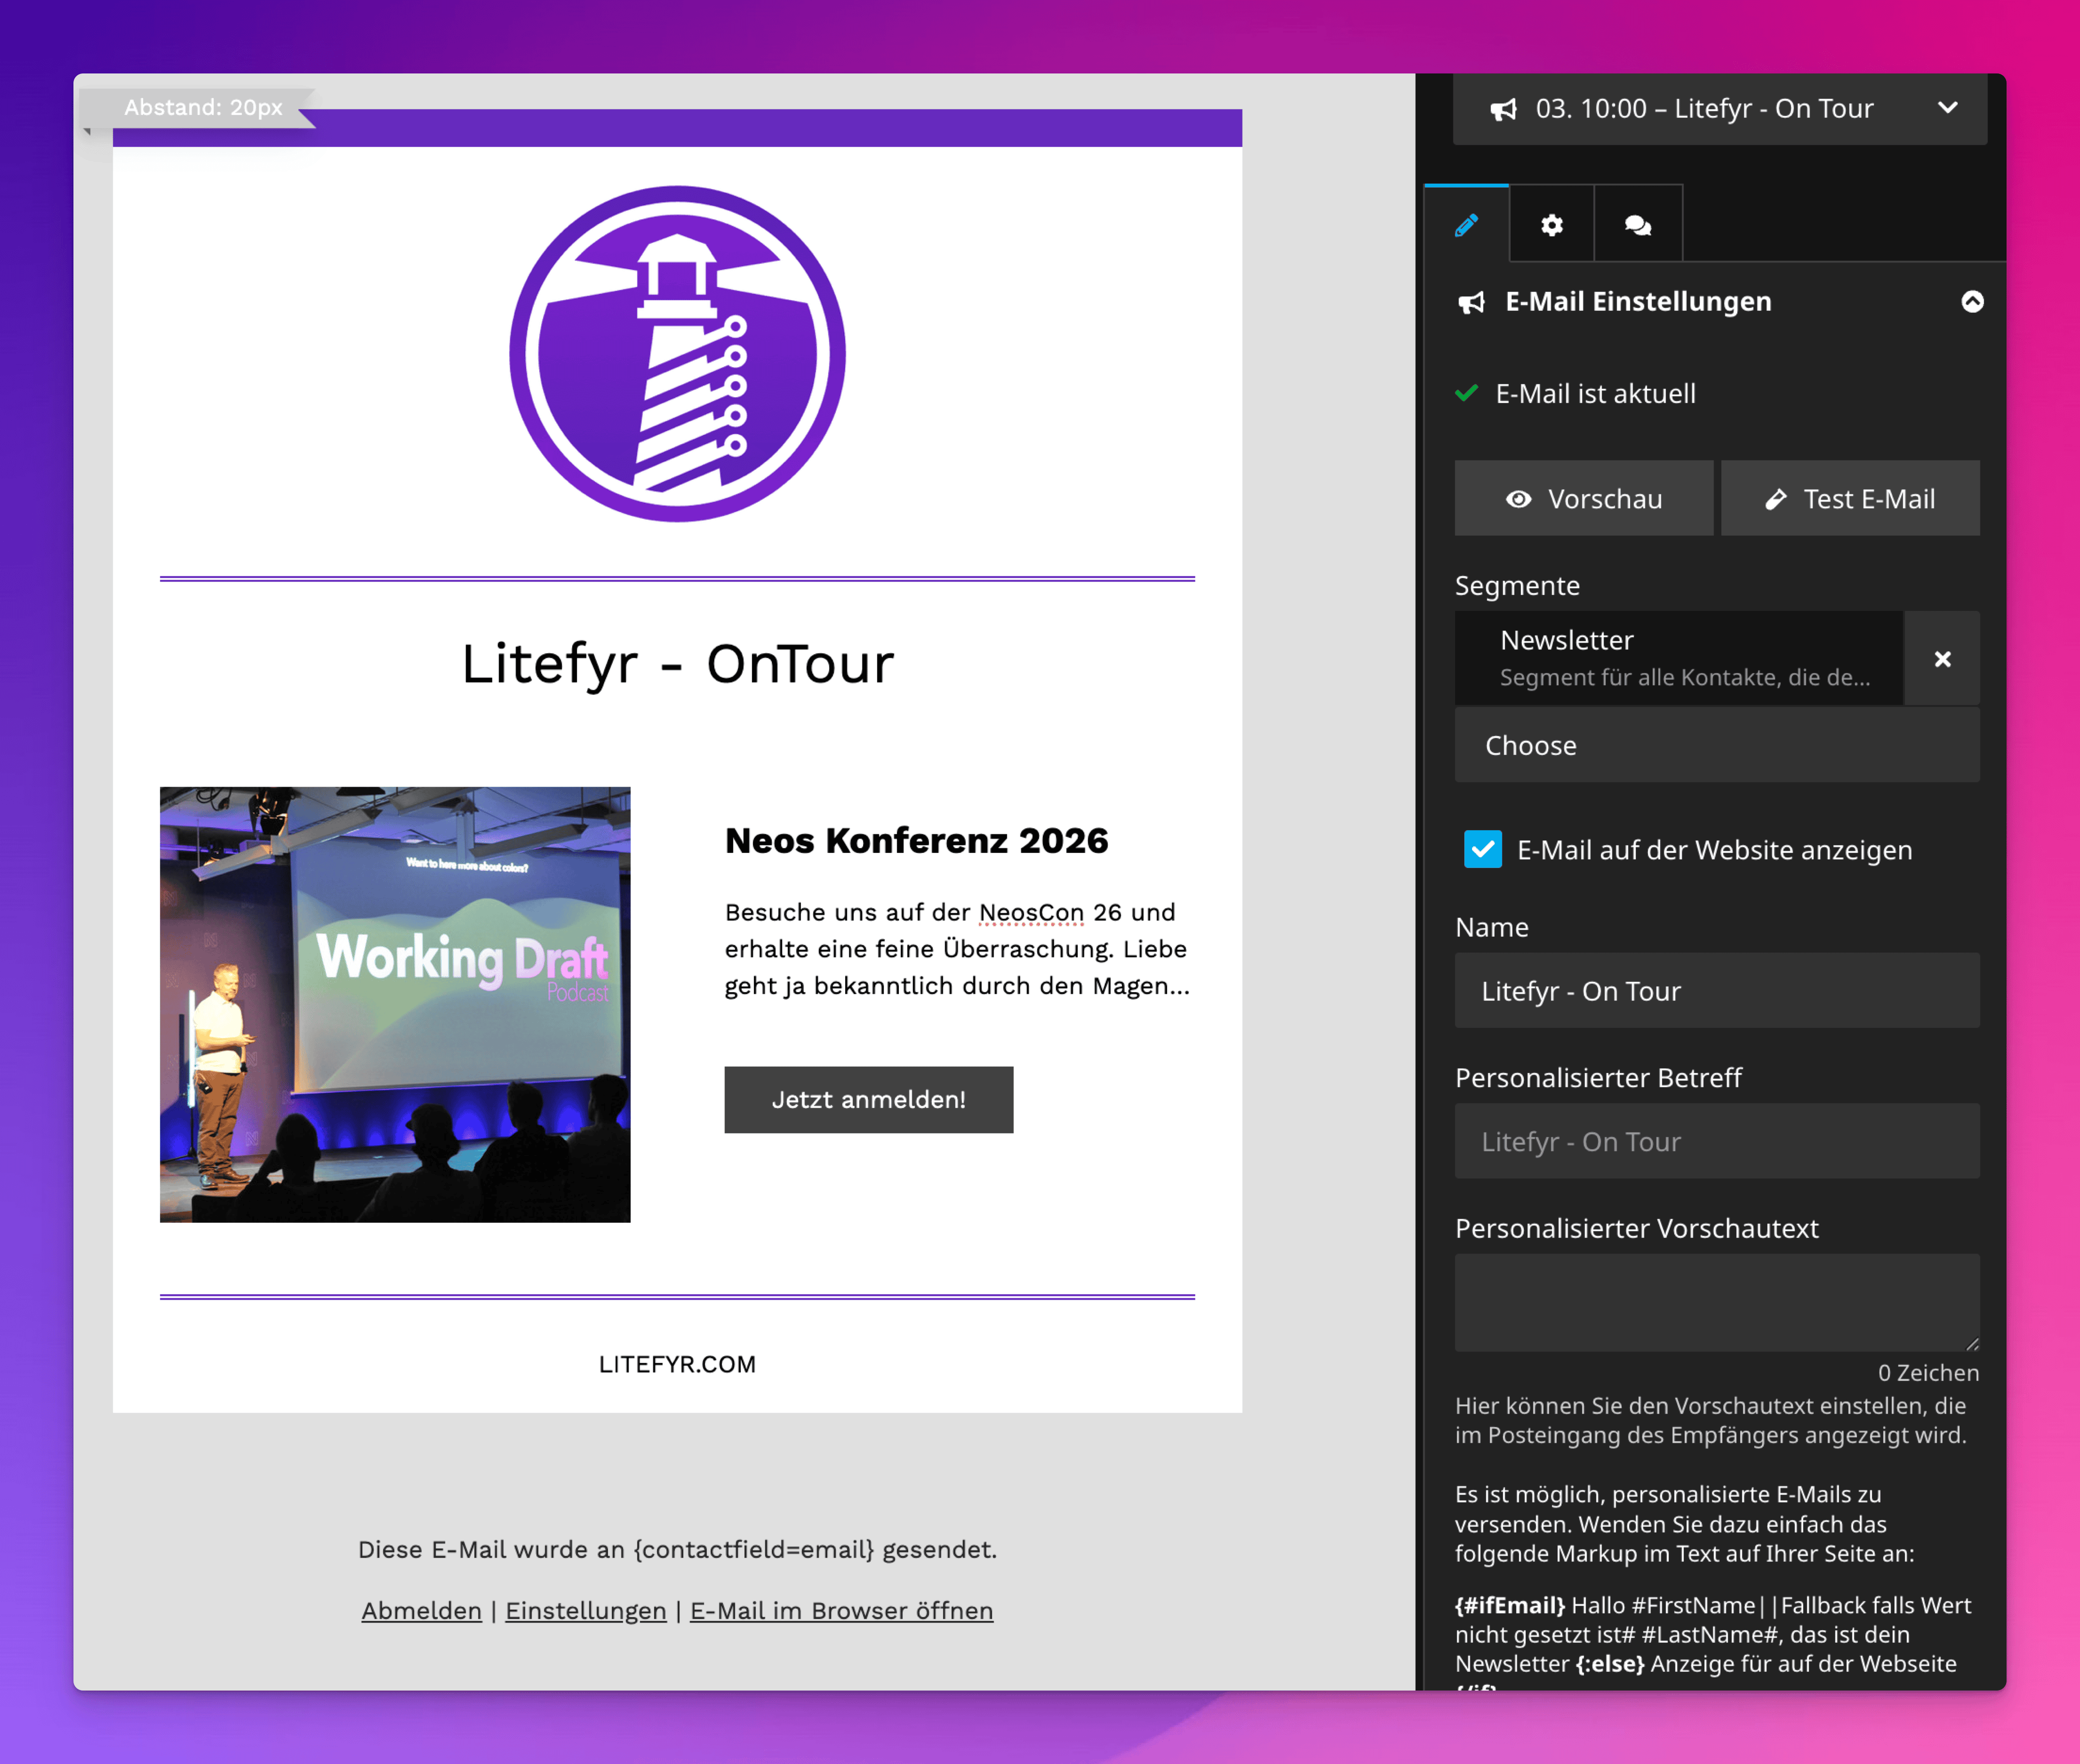Click the Jetzt anmelden! button
Viewport: 2080px width, 1764px height.
click(x=868, y=1099)
